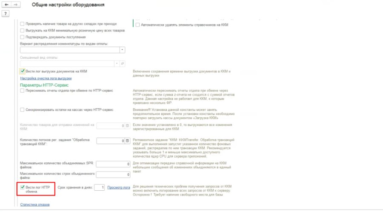
Task: Click open-item icon beside Смешанный вид оплаты
Action: (x=123, y=63)
